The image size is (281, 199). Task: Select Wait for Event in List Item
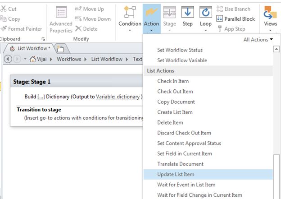tap(208, 185)
